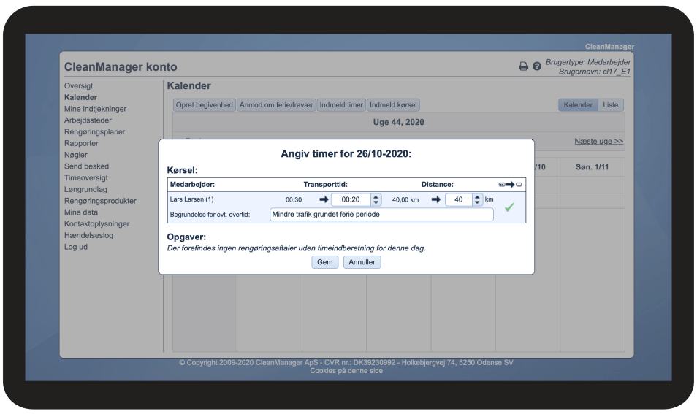Go to Næste uge link
Image resolution: width=697 pixels, height=414 pixels.
[x=598, y=141]
